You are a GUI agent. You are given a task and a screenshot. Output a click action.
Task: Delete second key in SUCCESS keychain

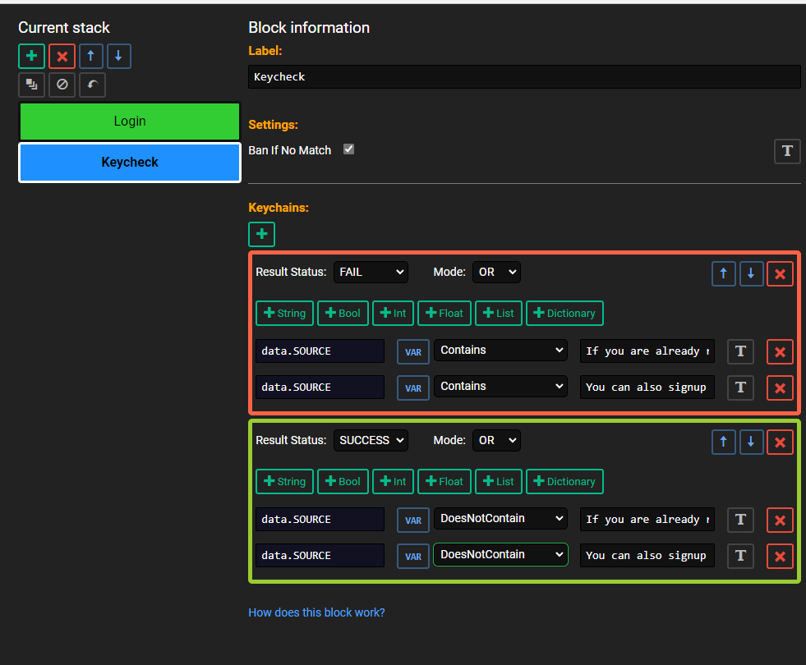click(780, 556)
